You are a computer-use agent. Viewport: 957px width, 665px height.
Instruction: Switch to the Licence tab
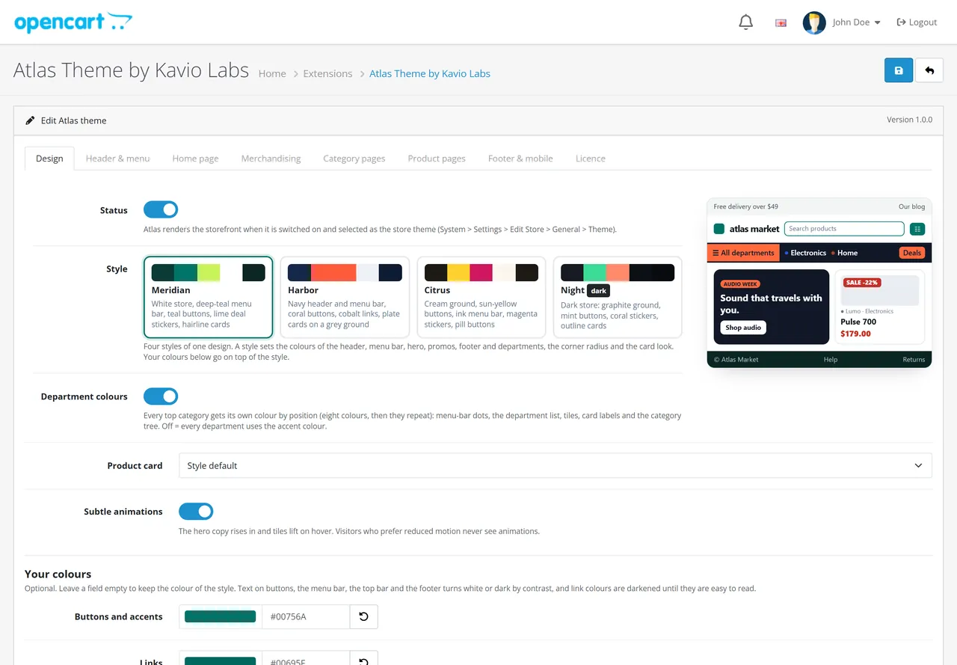click(x=591, y=159)
